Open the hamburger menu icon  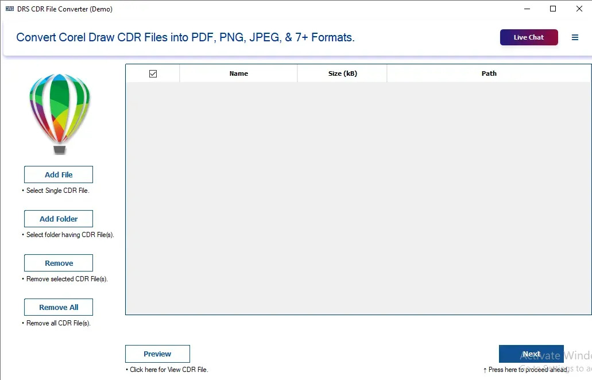click(575, 37)
